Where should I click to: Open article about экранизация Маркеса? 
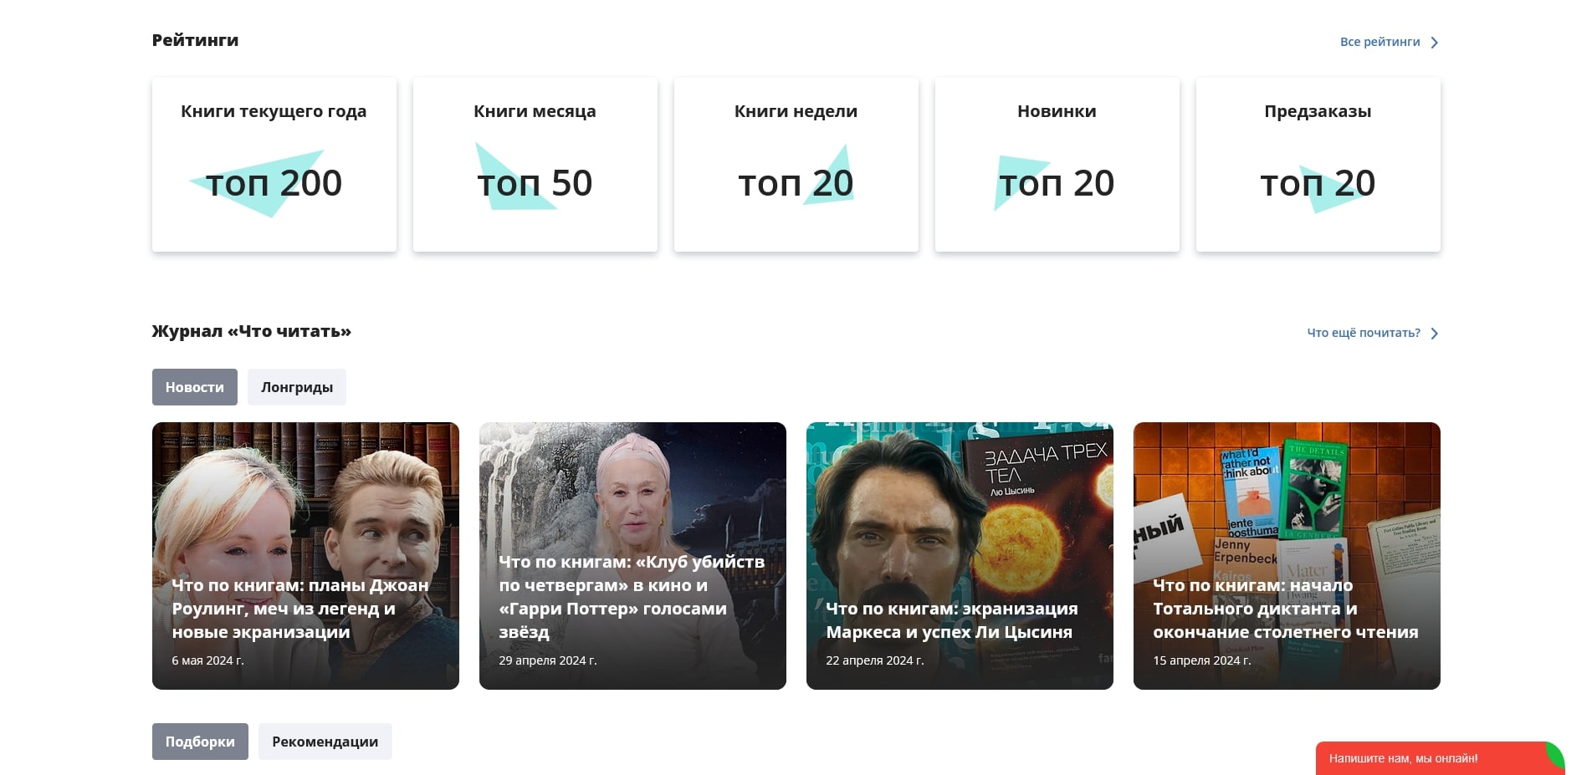pyautogui.click(x=960, y=556)
